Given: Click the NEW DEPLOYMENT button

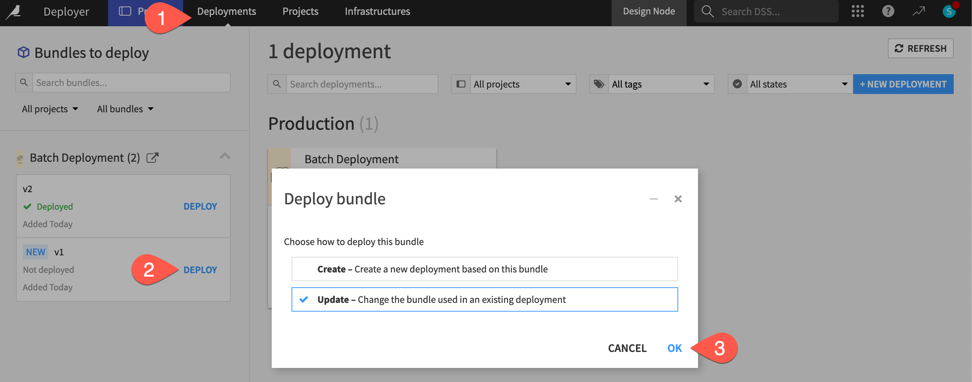Looking at the screenshot, I should coord(904,84).
